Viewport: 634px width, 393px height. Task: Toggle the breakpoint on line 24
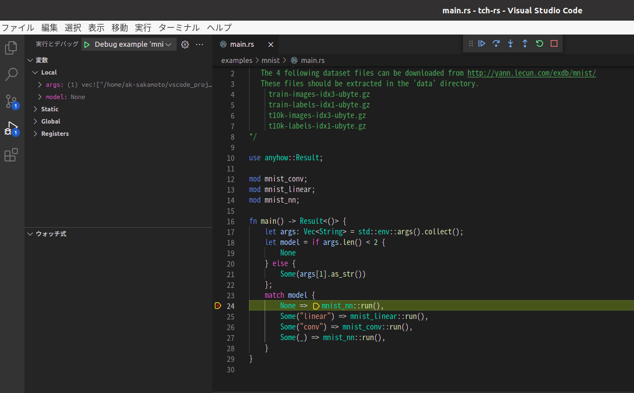point(218,306)
